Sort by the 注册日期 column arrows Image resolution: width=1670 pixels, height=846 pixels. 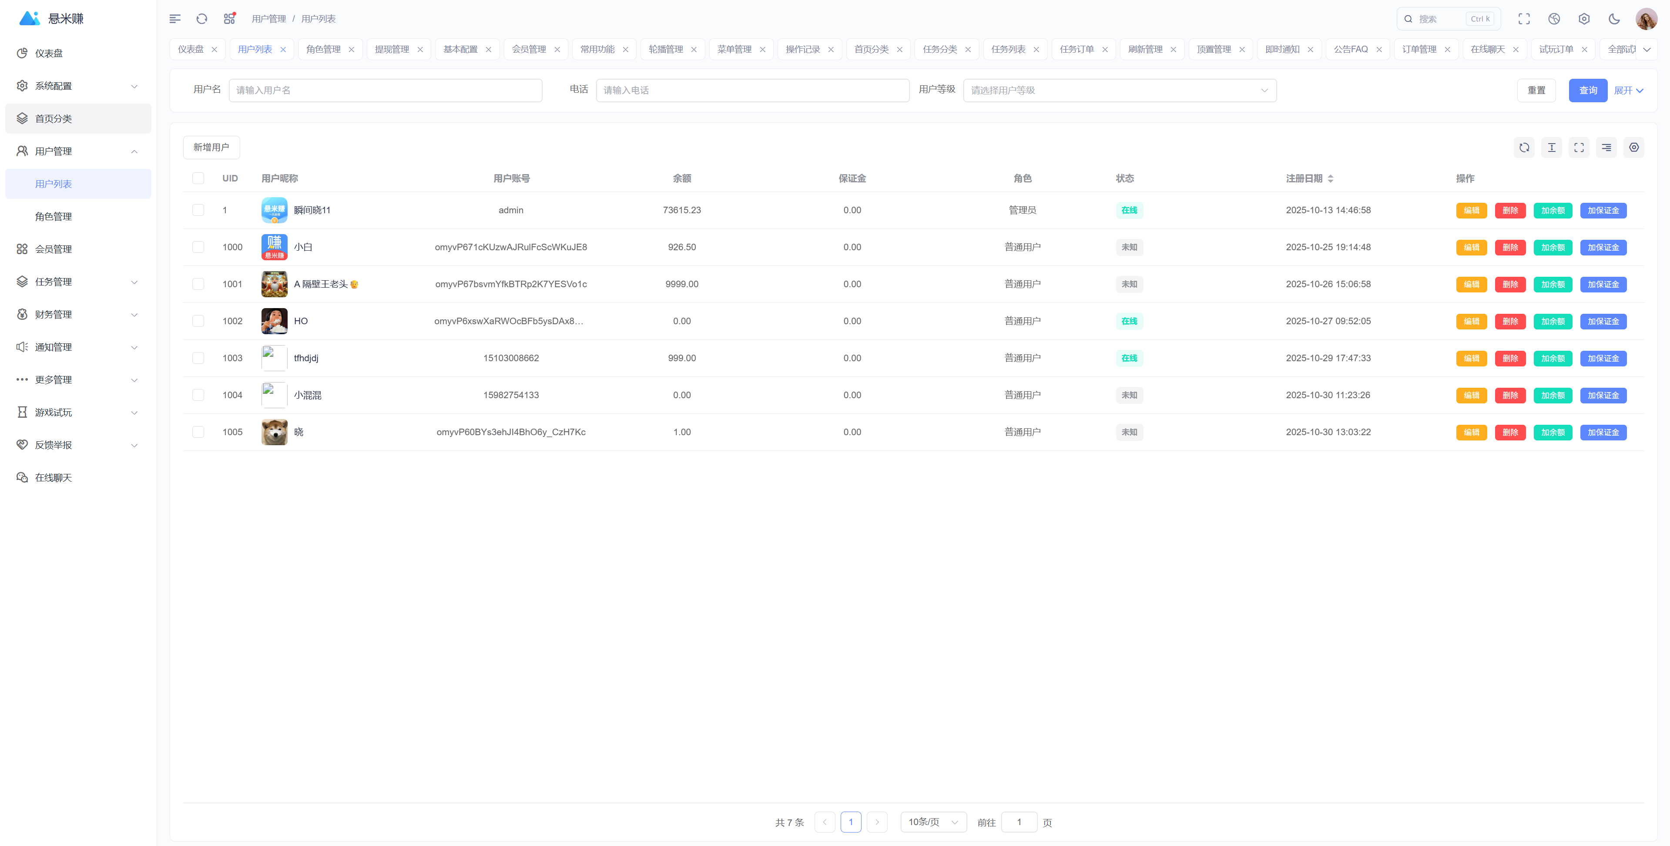click(1330, 178)
